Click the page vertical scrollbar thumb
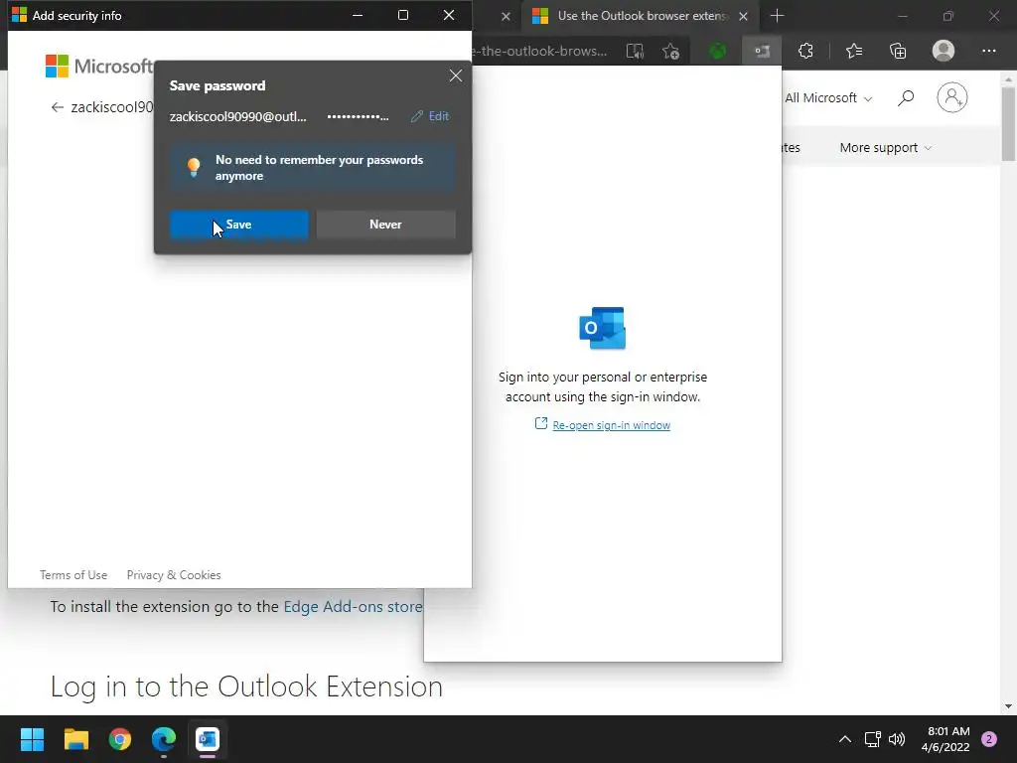The width and height of the screenshot is (1017, 763). [x=1008, y=123]
